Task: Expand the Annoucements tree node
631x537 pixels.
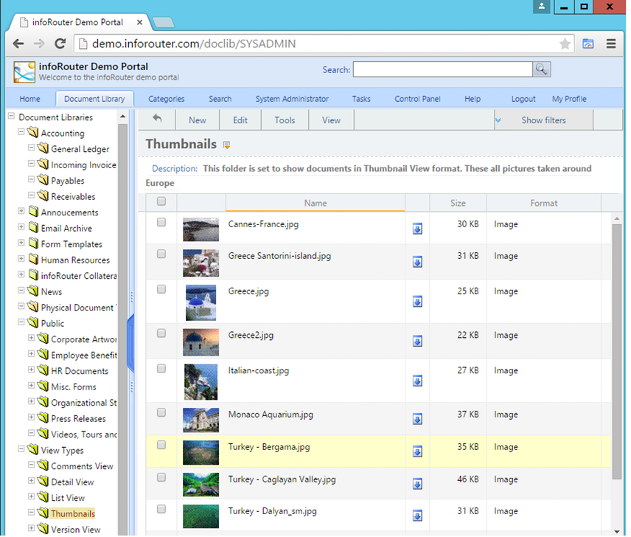Action: (20, 212)
